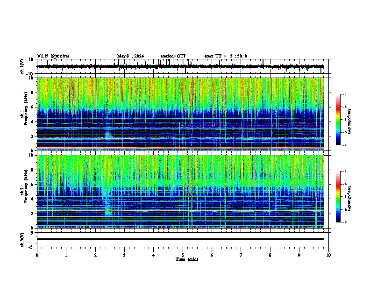Click the "8" kHz tick of ch.1 spectrogram
The width and height of the screenshot is (370, 286).
pos(33,93)
